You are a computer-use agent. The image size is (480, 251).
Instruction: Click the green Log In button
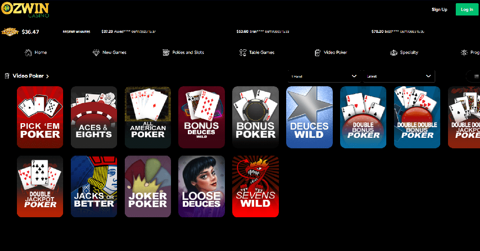point(467,10)
